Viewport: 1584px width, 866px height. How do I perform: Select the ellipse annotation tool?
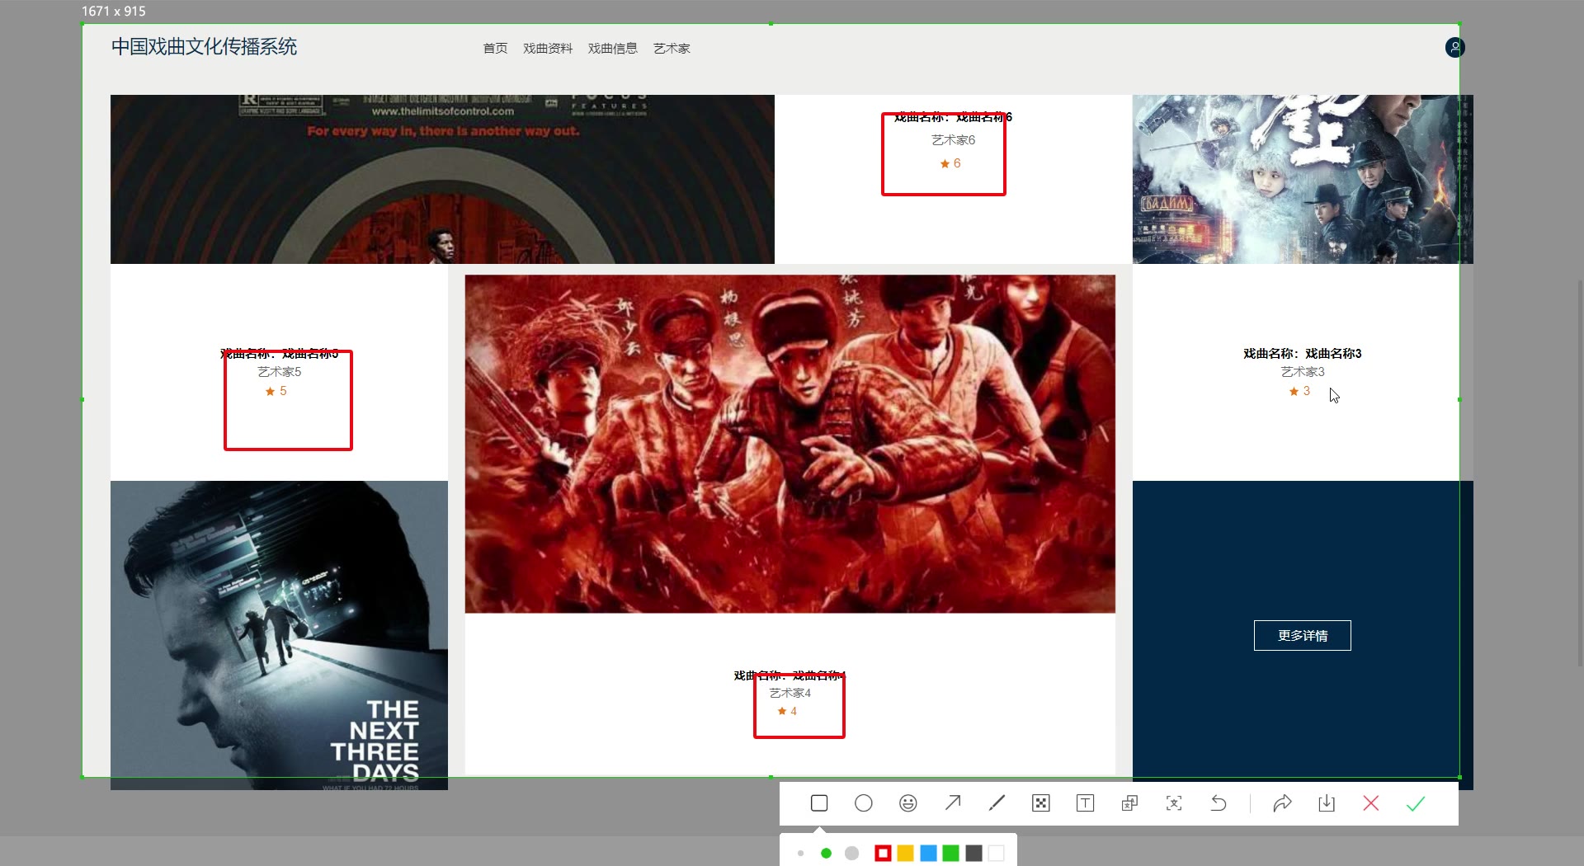pos(864,803)
